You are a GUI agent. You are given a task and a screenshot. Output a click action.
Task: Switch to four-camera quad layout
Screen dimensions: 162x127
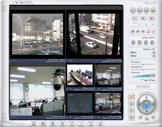pos(140,11)
